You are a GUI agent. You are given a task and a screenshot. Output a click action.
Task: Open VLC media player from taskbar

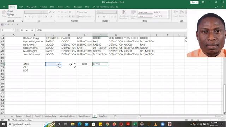click(156, 124)
